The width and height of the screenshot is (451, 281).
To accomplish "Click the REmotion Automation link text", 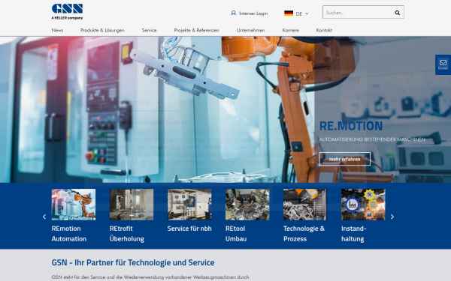I will click(69, 234).
